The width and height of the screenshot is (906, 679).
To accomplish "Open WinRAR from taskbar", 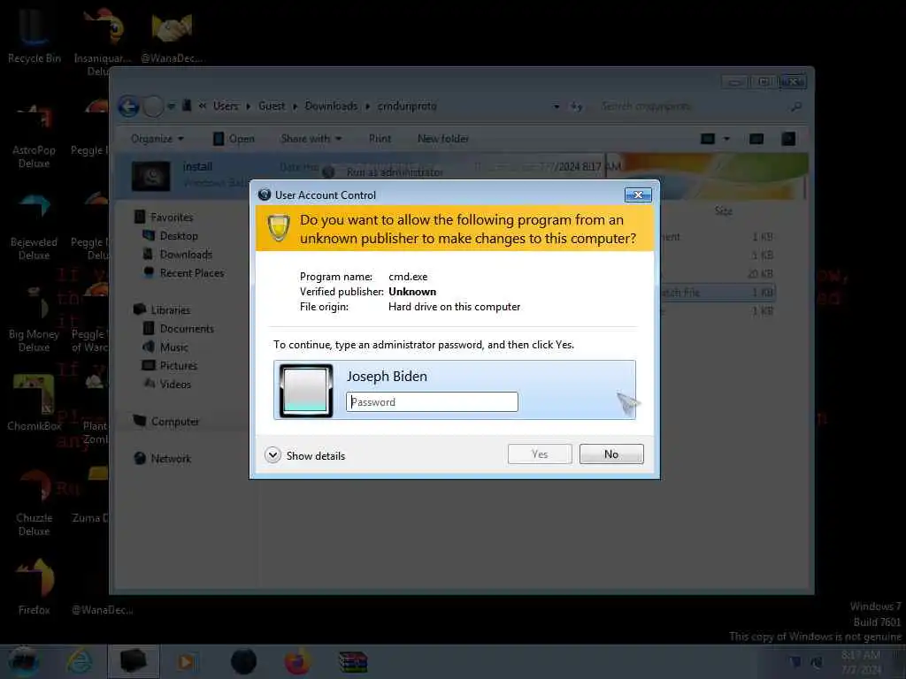I will click(352, 661).
